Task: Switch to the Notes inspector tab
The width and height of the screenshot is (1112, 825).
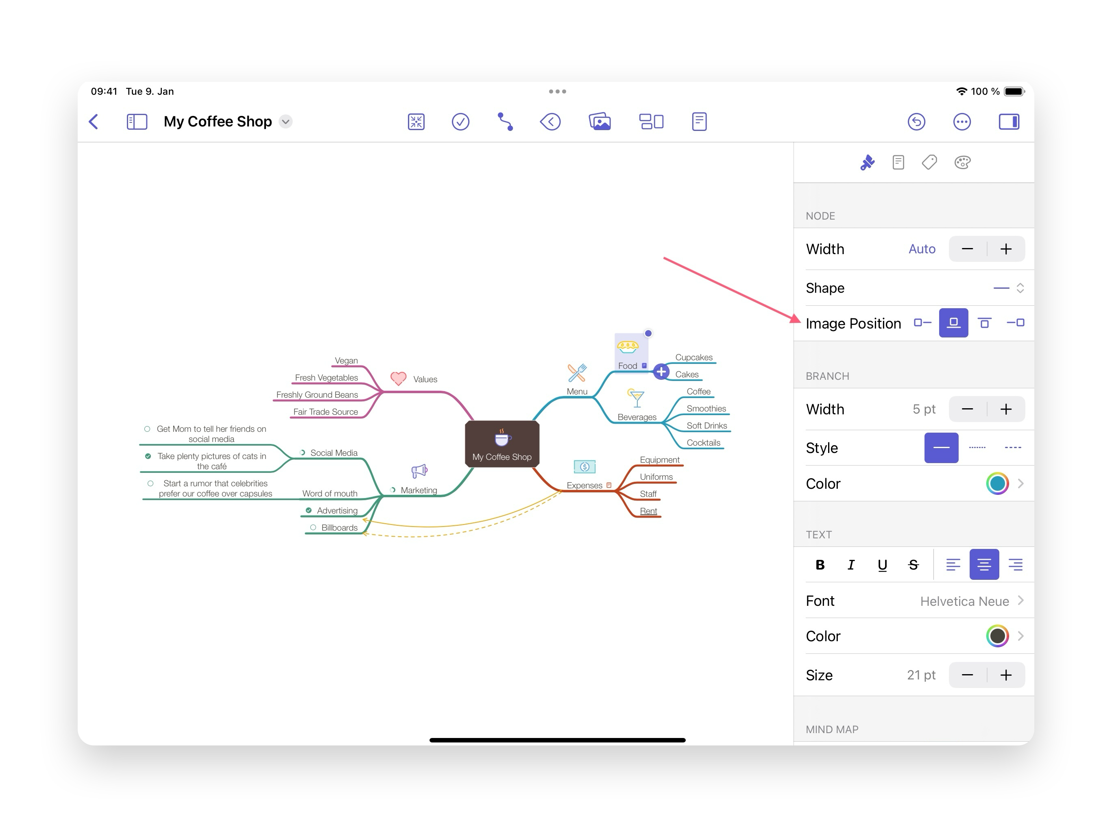Action: tap(898, 162)
